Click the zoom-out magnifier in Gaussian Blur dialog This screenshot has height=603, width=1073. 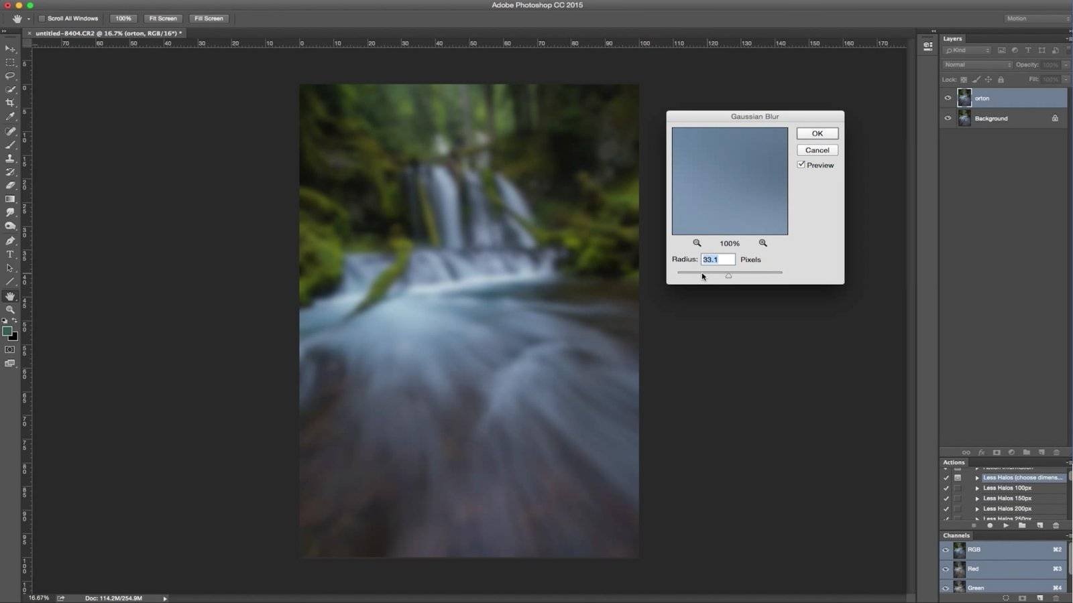click(697, 243)
